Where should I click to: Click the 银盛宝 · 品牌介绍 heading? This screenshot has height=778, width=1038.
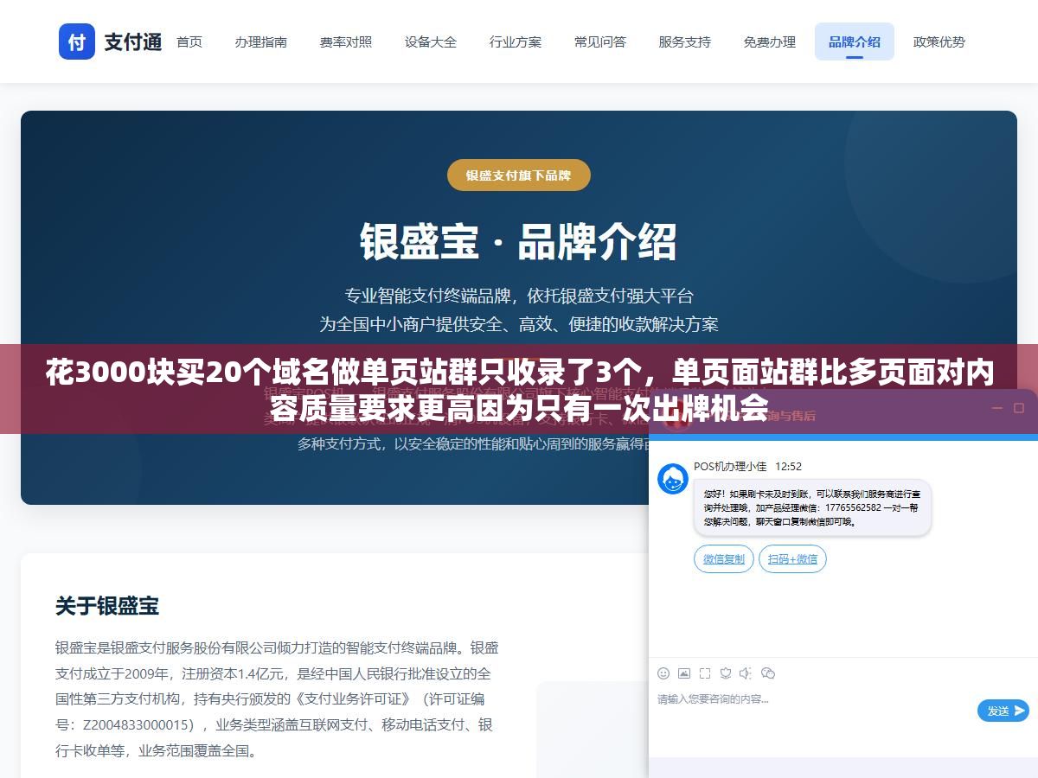pyautogui.click(x=519, y=242)
